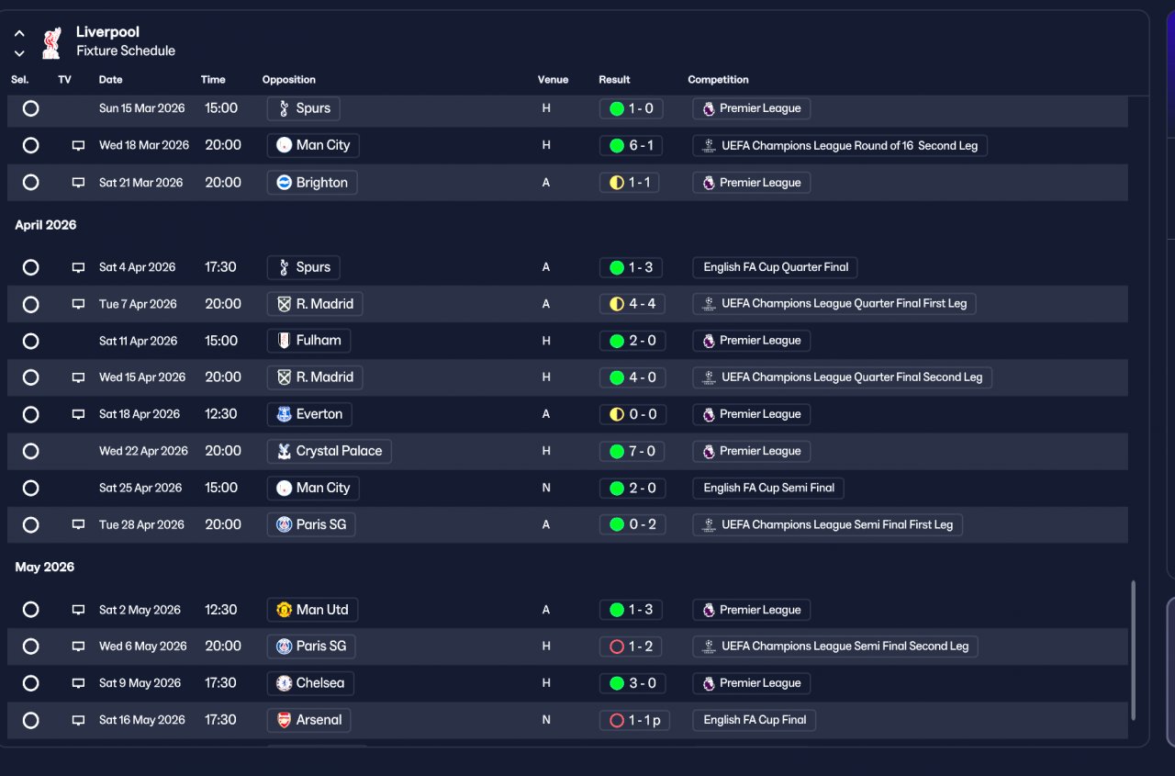Open Champions League Round of 16 Second Leg
Screen dimensions: 1175x776
[x=840, y=145]
